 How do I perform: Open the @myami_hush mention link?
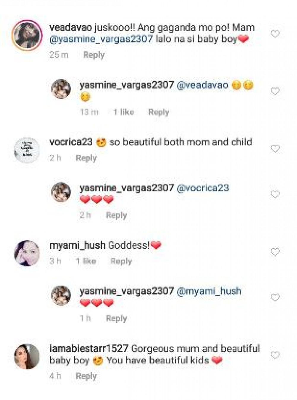(x=209, y=291)
